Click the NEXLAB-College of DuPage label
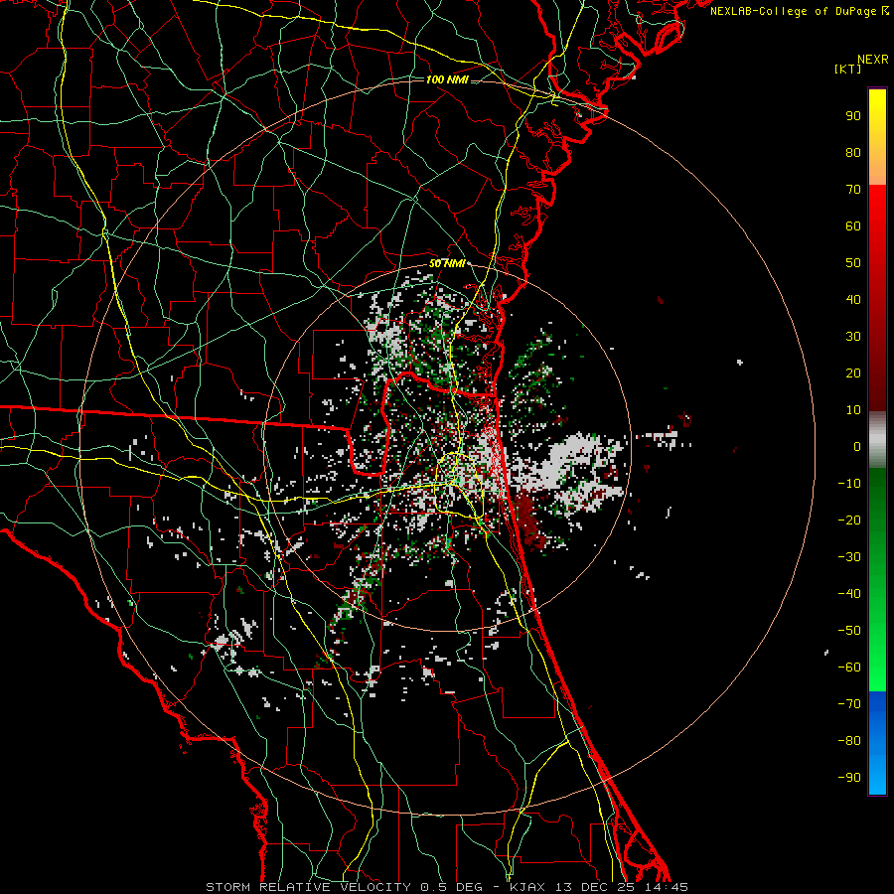The width and height of the screenshot is (894, 894). tap(799, 11)
